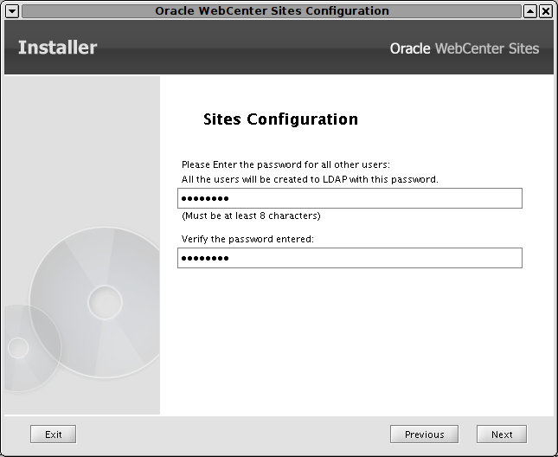
Task: Click the 'Please Enter the password' label
Action: pos(285,164)
